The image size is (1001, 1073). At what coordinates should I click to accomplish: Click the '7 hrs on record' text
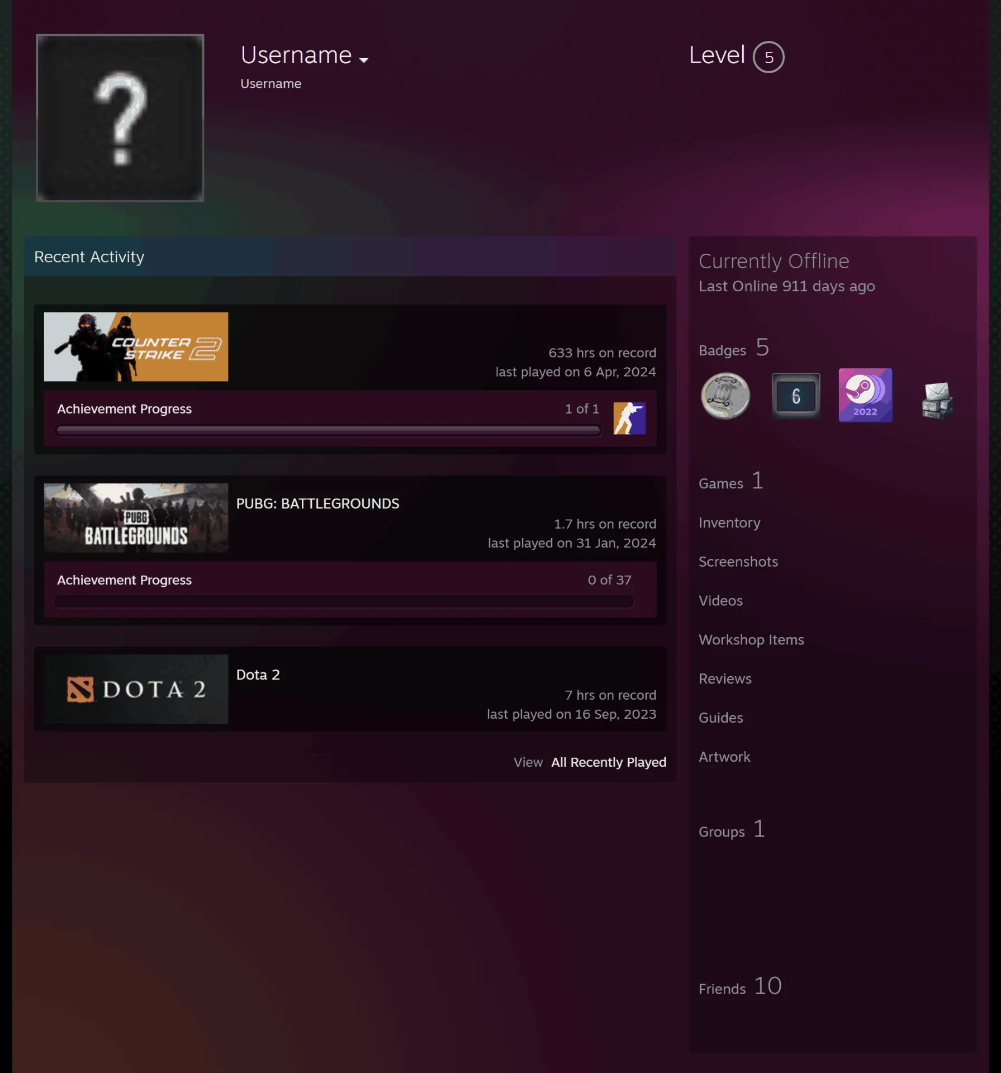(x=610, y=695)
